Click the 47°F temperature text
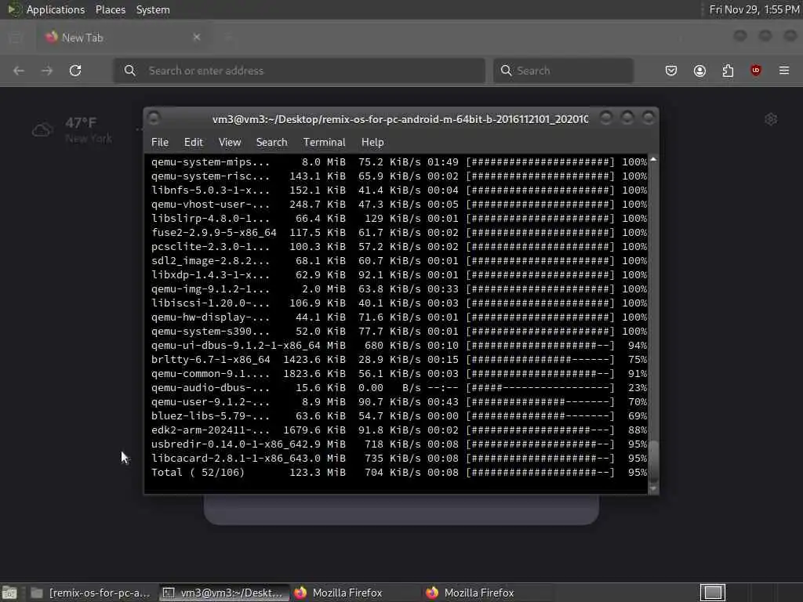 coord(81,123)
